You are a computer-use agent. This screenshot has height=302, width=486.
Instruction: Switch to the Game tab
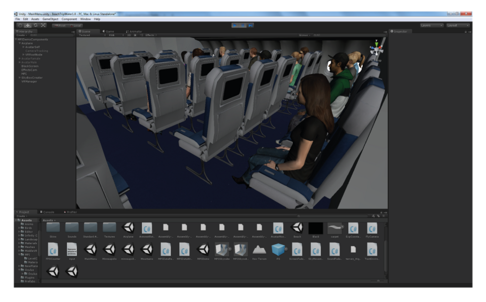108,31
